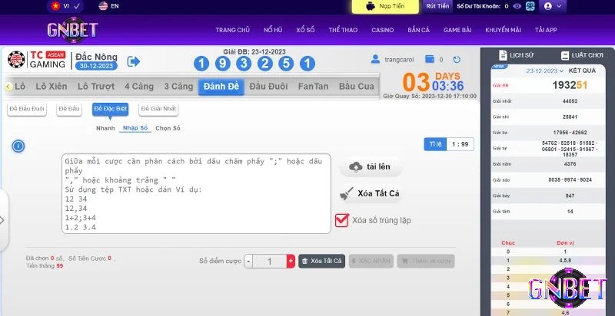
Task: Click the 30-12-2023 date badge
Action: click(96, 66)
